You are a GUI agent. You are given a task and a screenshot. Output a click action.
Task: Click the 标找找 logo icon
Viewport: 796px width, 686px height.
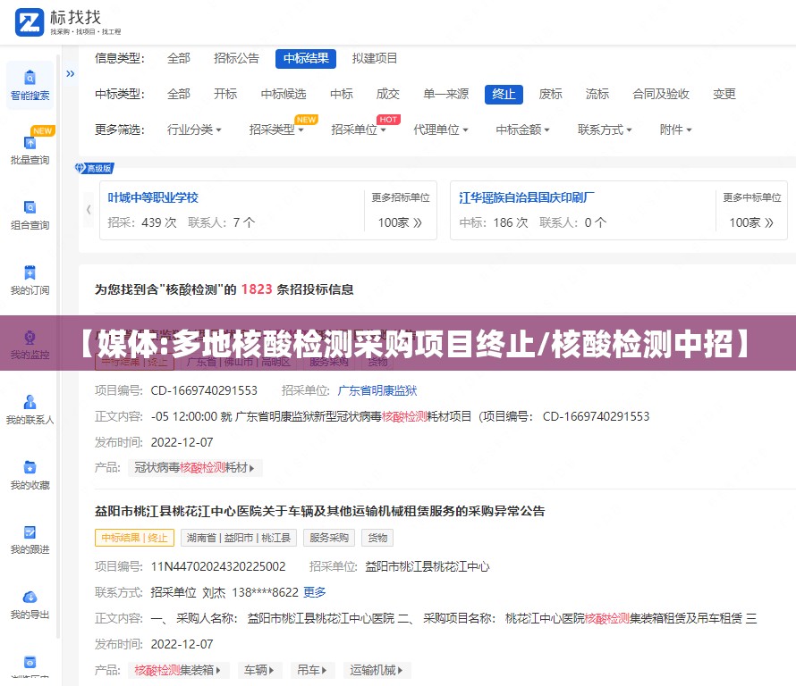click(x=30, y=22)
